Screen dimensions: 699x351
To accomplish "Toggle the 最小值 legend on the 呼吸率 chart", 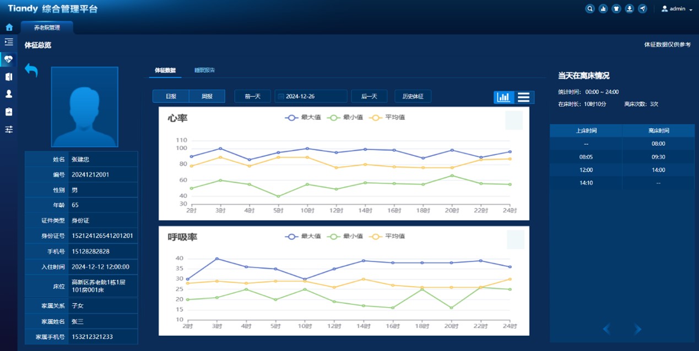I will coord(346,236).
